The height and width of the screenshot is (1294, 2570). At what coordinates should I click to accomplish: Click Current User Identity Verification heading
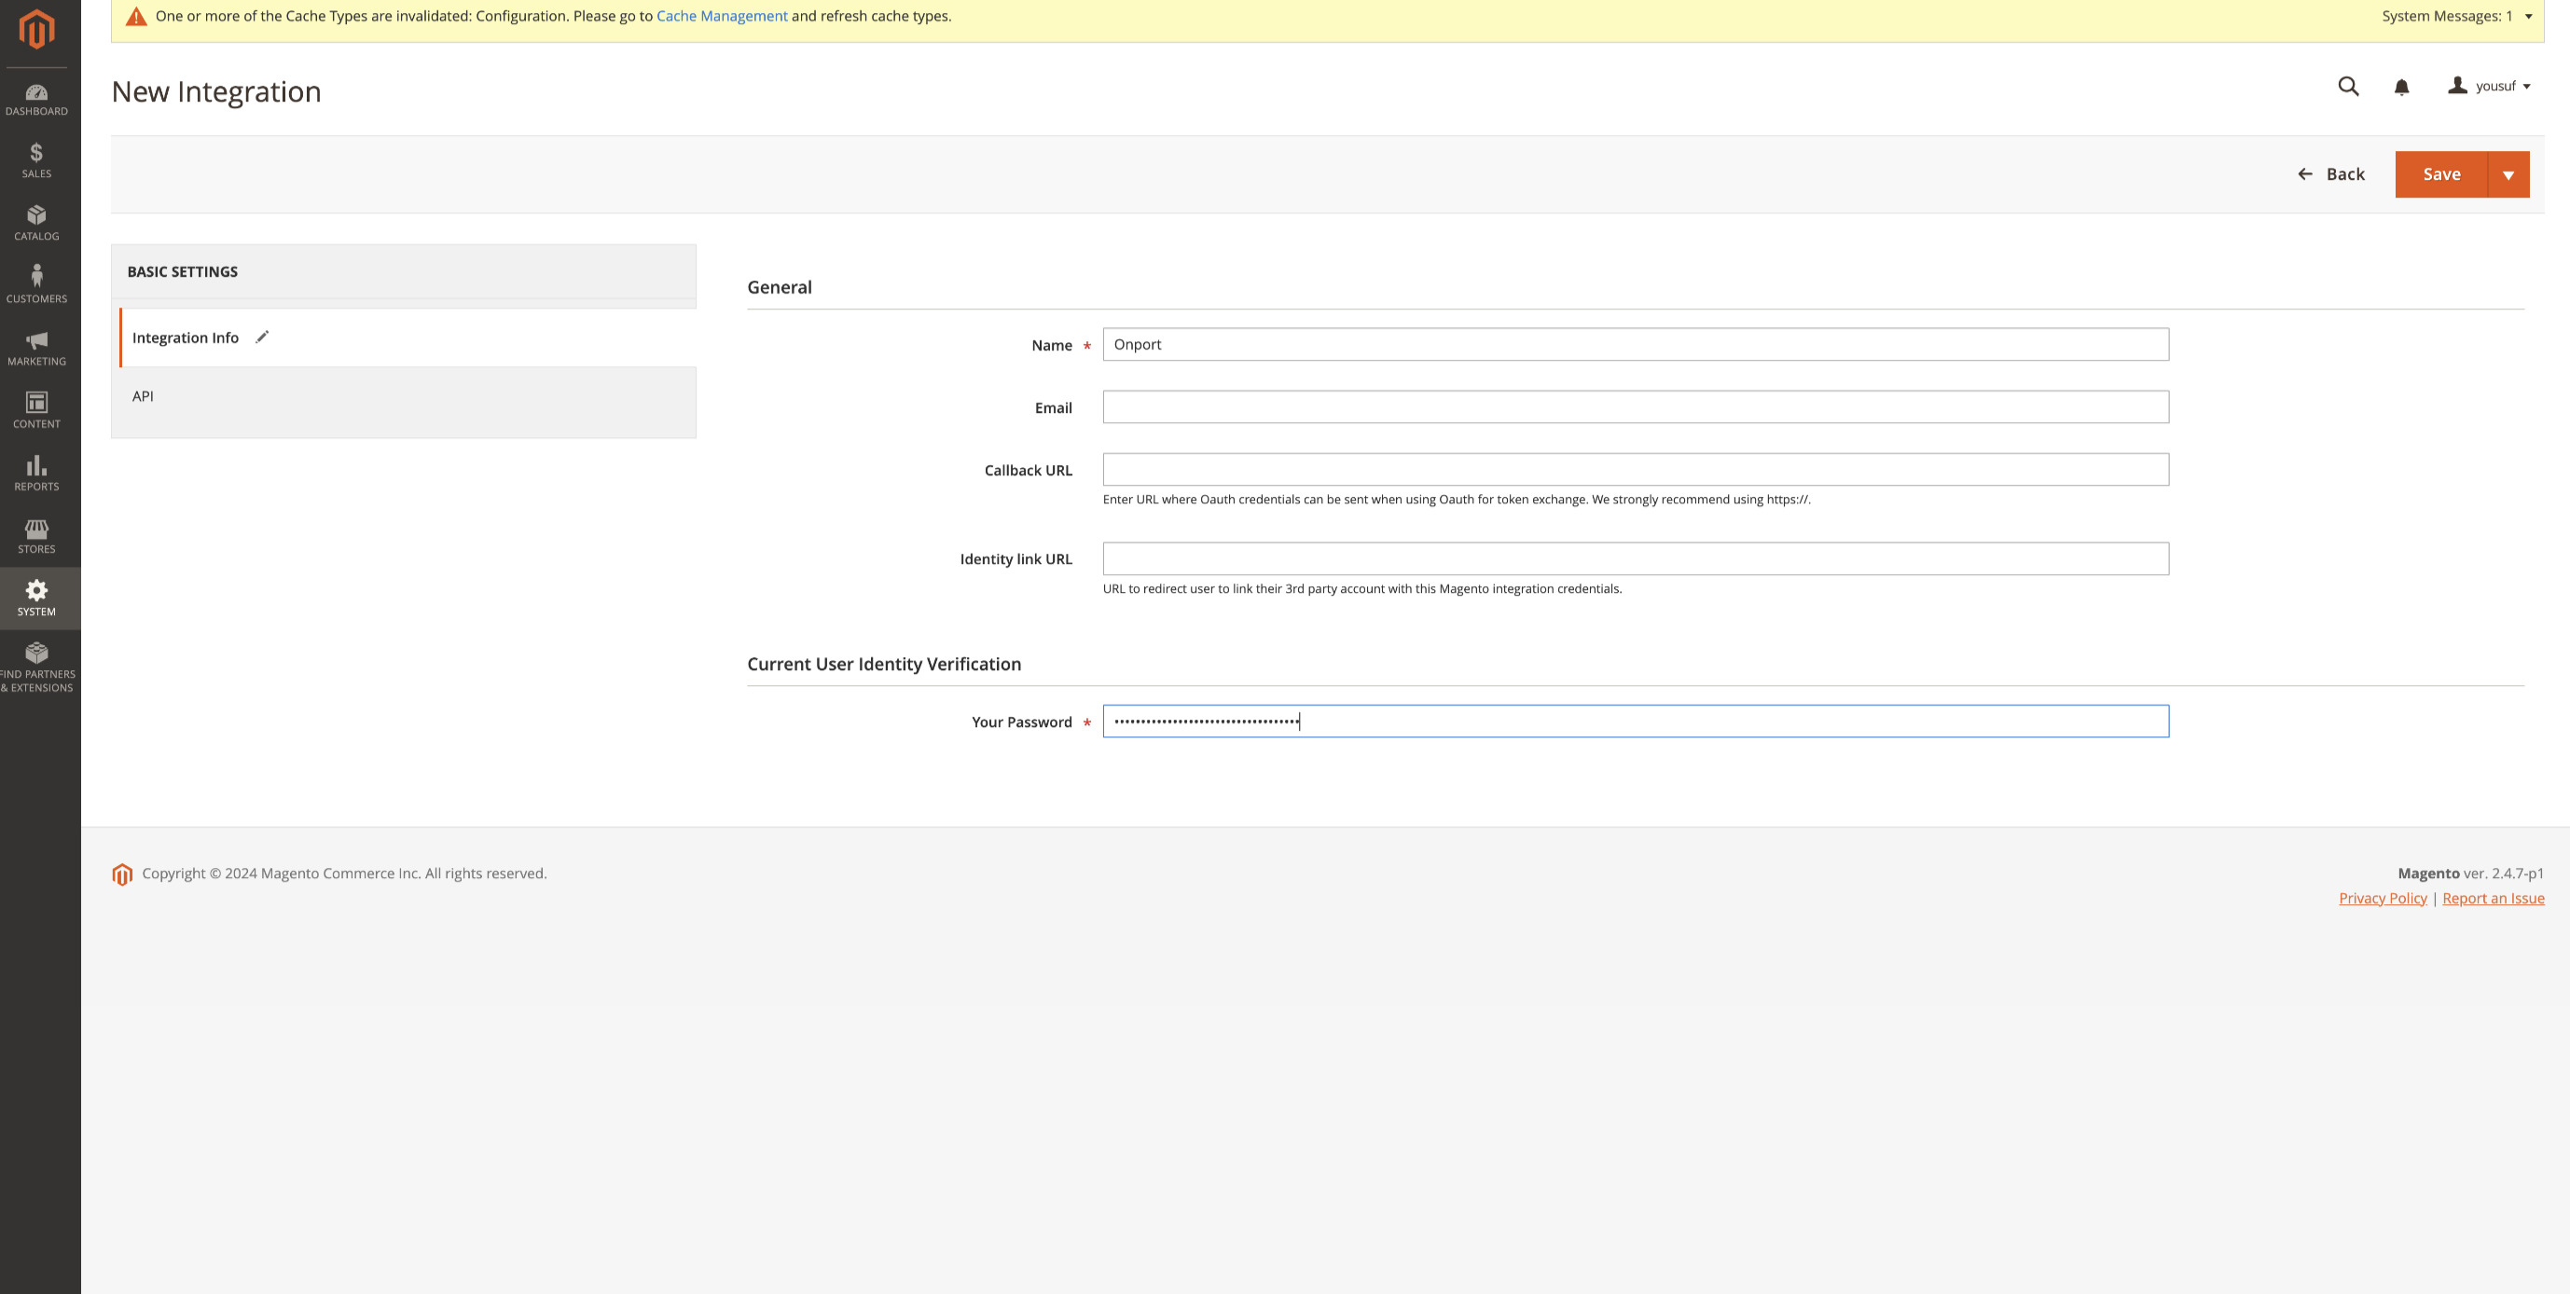coord(884,665)
